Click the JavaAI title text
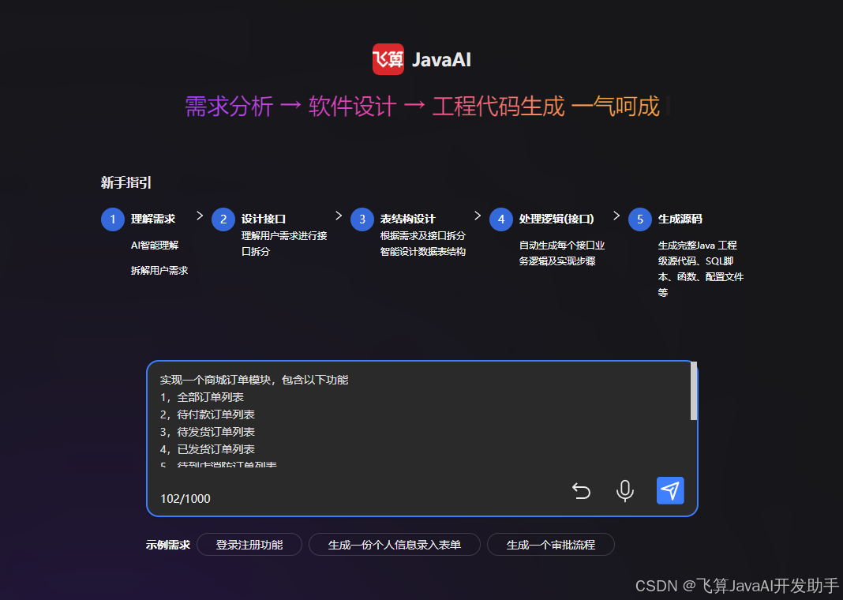 click(441, 60)
